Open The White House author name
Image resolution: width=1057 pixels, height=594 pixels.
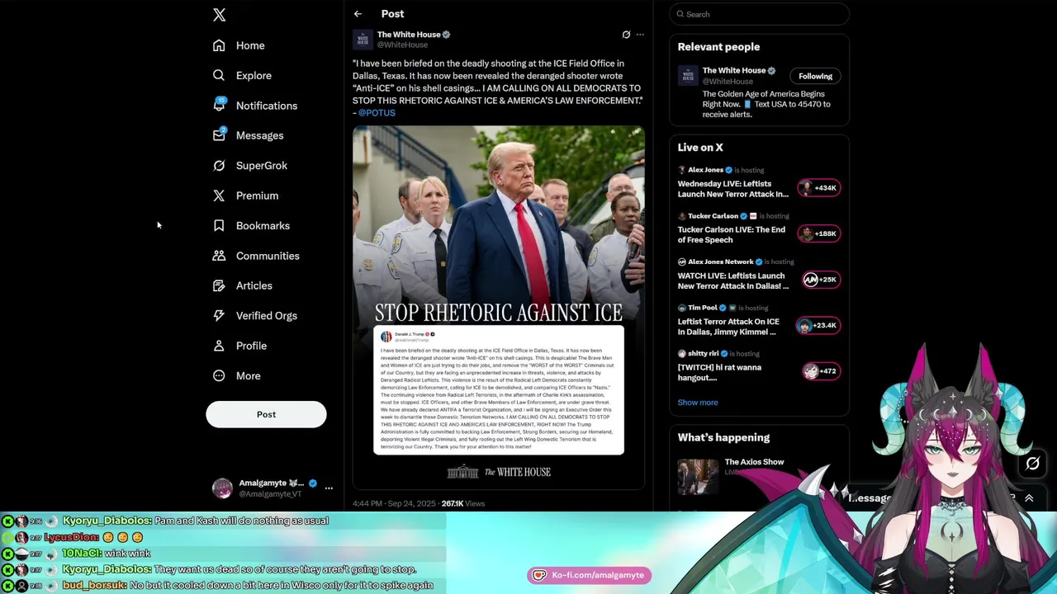[409, 35]
